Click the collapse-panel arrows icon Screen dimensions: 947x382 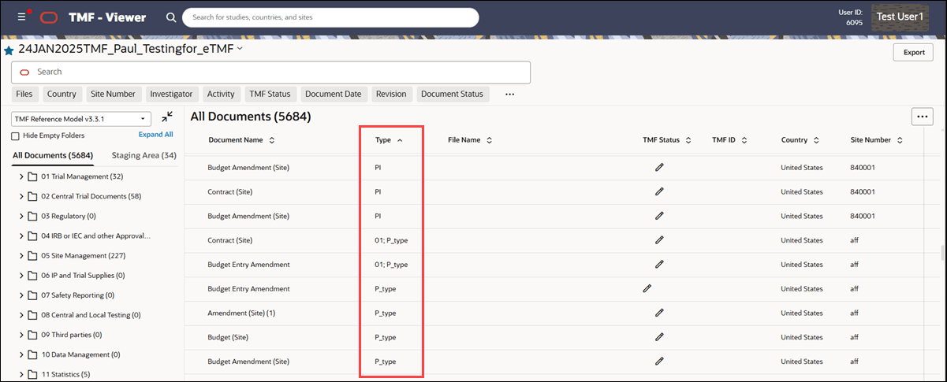(167, 117)
